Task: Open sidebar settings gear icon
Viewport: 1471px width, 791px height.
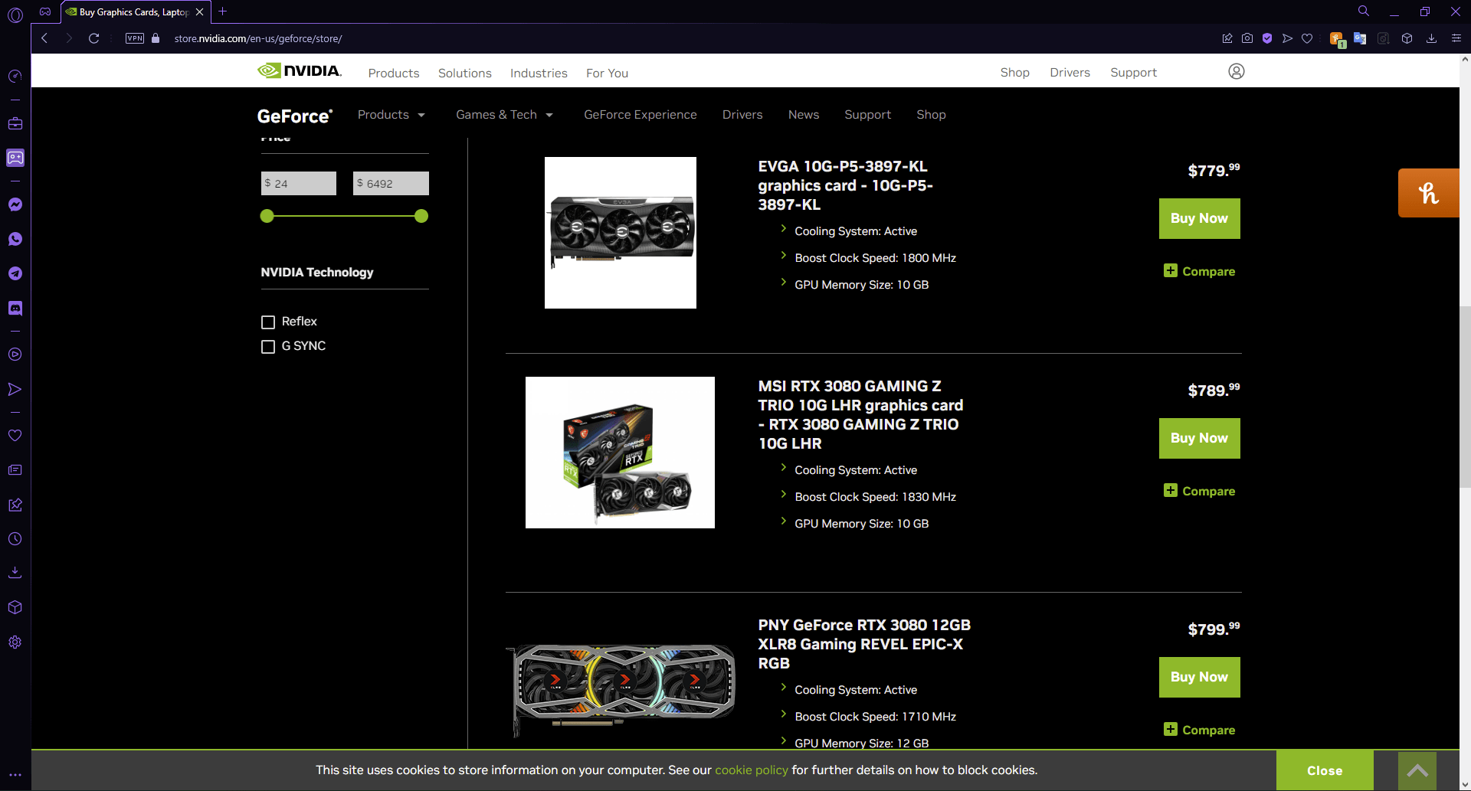Action: tap(15, 642)
